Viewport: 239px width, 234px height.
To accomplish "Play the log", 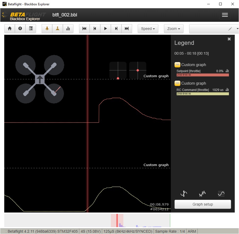I will pyautogui.click(x=106, y=29).
